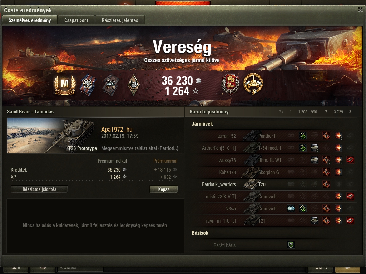
Task: Click the spotted icon on N3szi's row
Action: [x=291, y=208]
